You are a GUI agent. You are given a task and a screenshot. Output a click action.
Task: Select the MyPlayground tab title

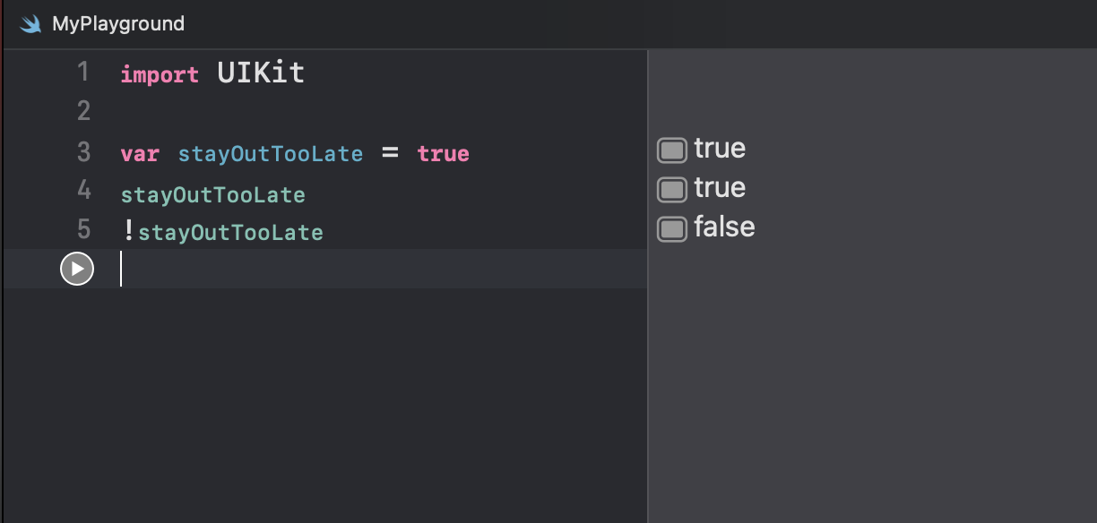118,24
